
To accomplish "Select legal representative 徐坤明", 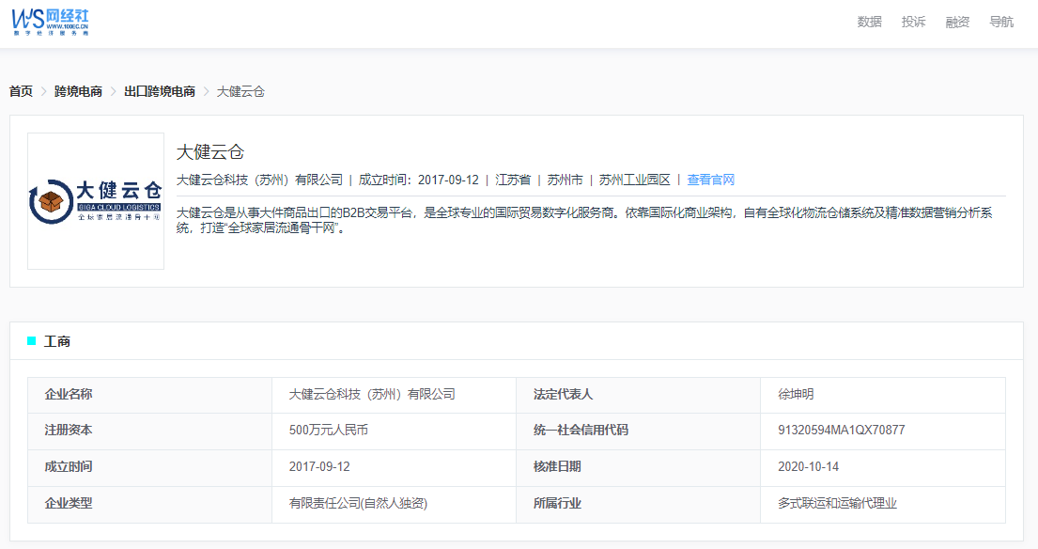I will (796, 395).
